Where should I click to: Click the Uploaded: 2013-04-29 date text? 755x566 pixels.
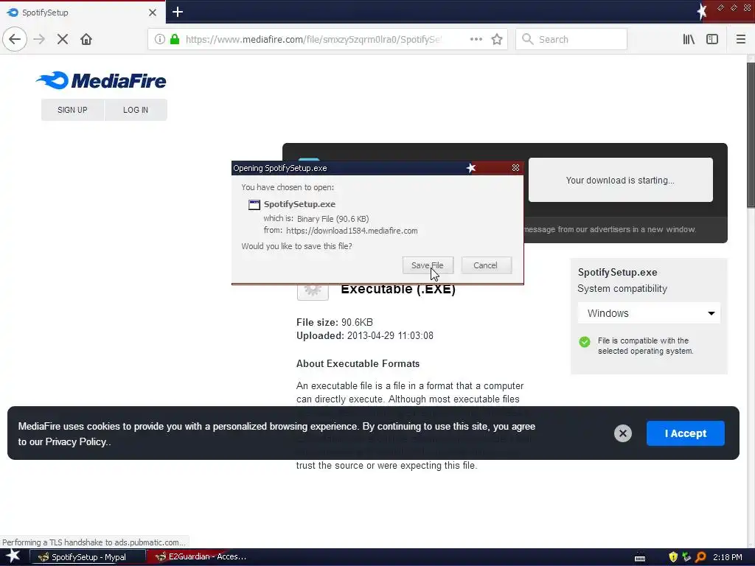tap(365, 335)
